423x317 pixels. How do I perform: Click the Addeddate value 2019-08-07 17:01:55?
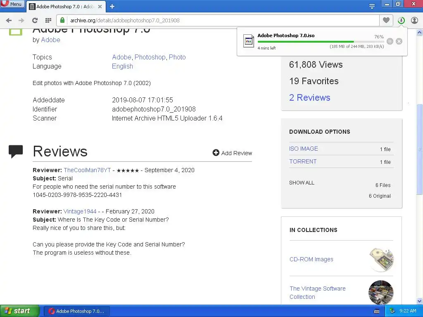(143, 100)
